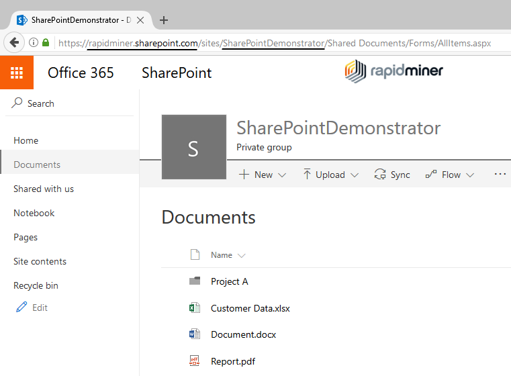Open Site contents in left navigation
The width and height of the screenshot is (511, 376).
pos(40,261)
